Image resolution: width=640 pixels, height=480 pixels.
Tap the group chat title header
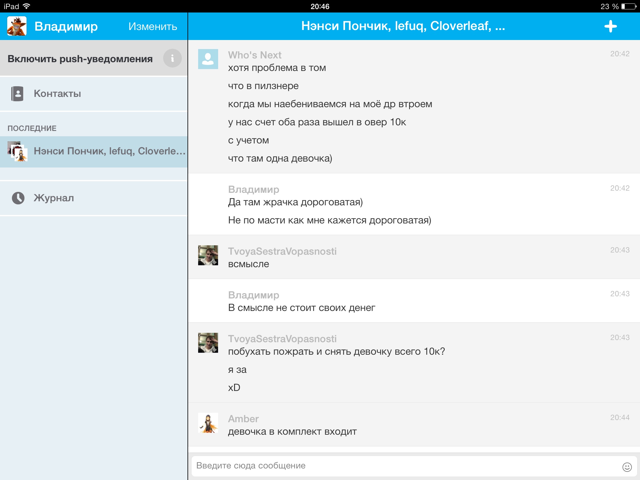tap(402, 26)
